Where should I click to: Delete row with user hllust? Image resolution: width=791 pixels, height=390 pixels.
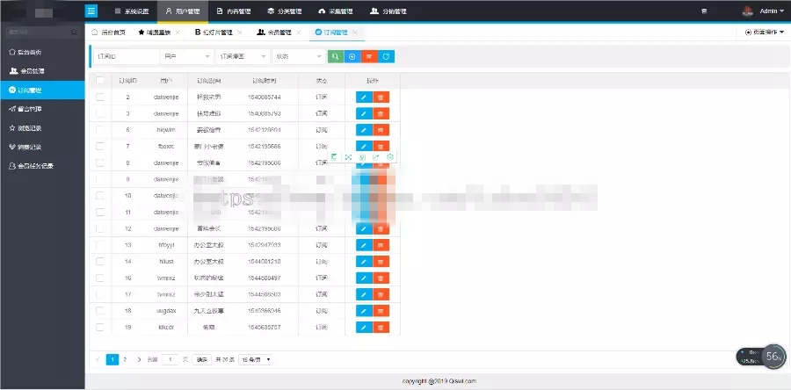pyautogui.click(x=381, y=262)
